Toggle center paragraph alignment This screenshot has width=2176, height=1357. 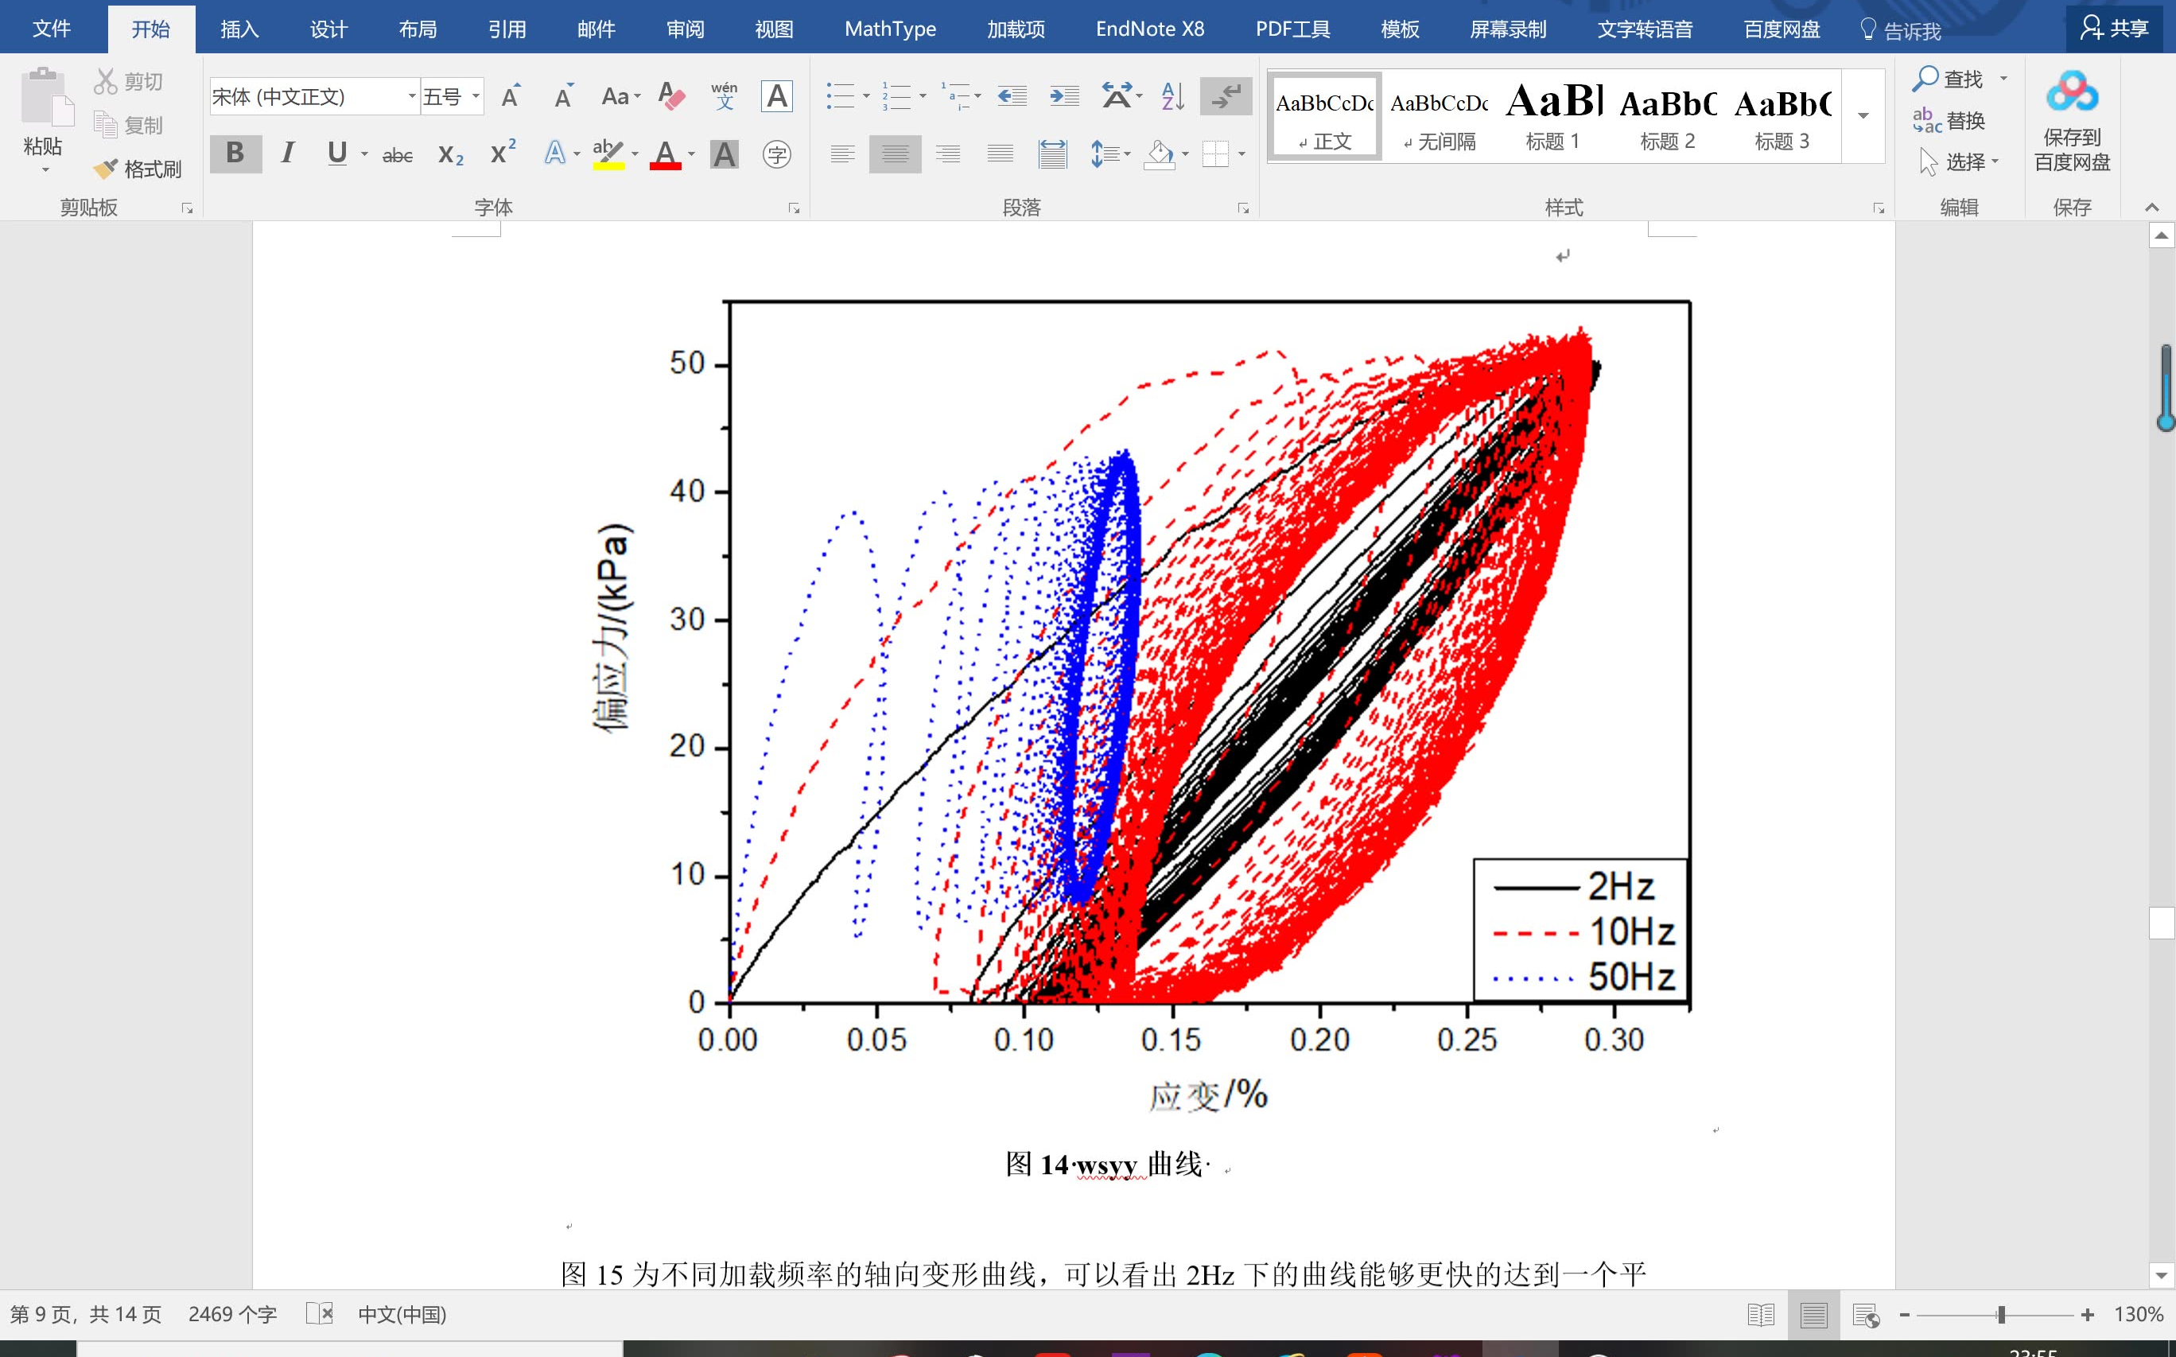(895, 154)
